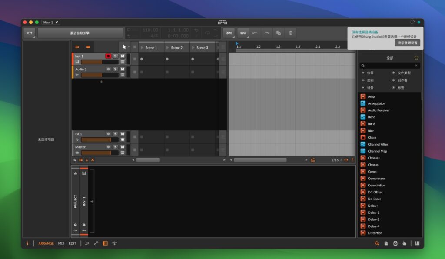Image resolution: width=445 pixels, height=259 pixels.
Task: Expand the 设备 filter in the browser panel
Action: coord(369,87)
